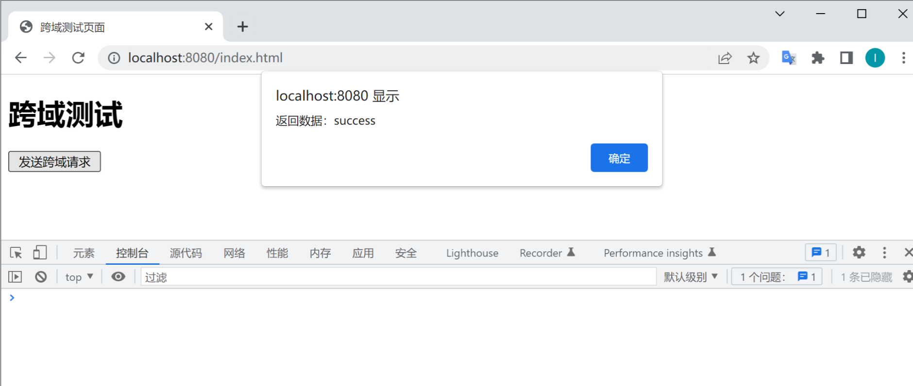
Task: Click the 过滤 console filter field
Action: pos(398,277)
